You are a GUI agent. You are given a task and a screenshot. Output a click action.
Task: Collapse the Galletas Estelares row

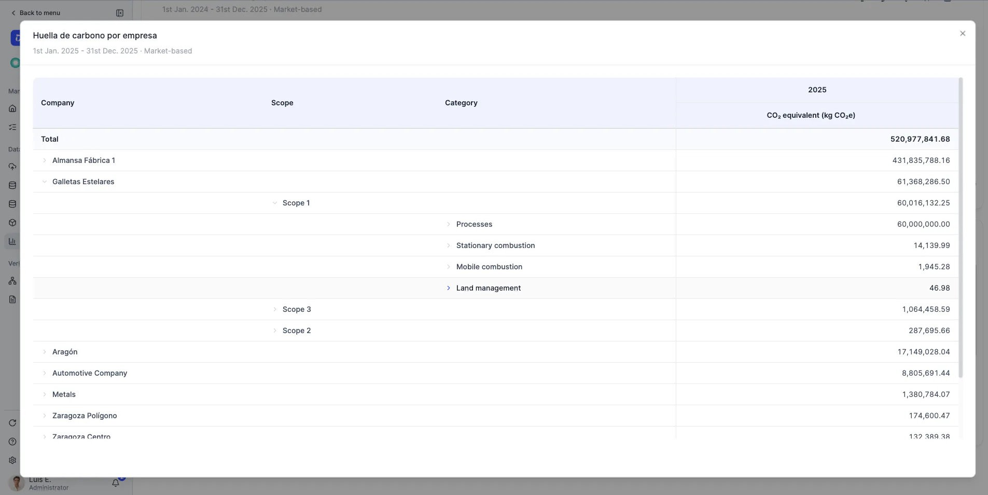pos(45,182)
